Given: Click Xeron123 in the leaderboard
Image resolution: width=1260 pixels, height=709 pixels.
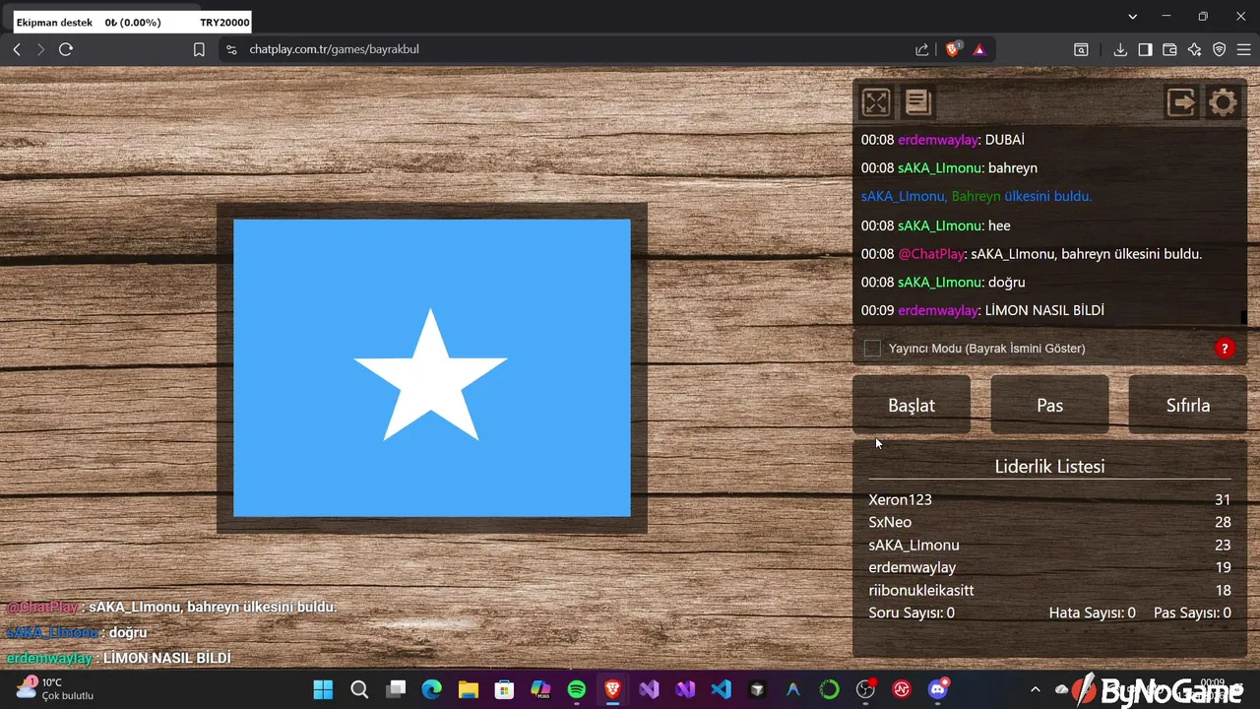Looking at the screenshot, I should pos(900,499).
